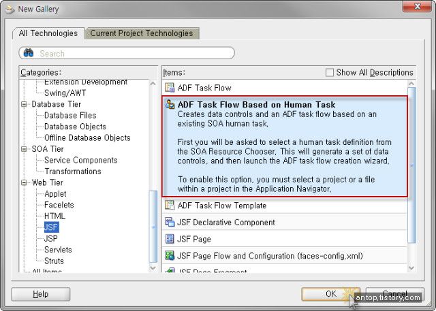
Task: Click into the Search field
Action: pyautogui.click(x=127, y=53)
